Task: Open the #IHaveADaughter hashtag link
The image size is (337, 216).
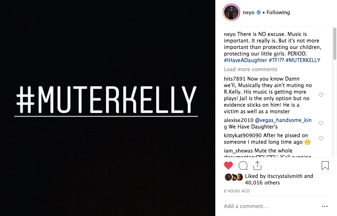Action: pyautogui.click(x=245, y=60)
